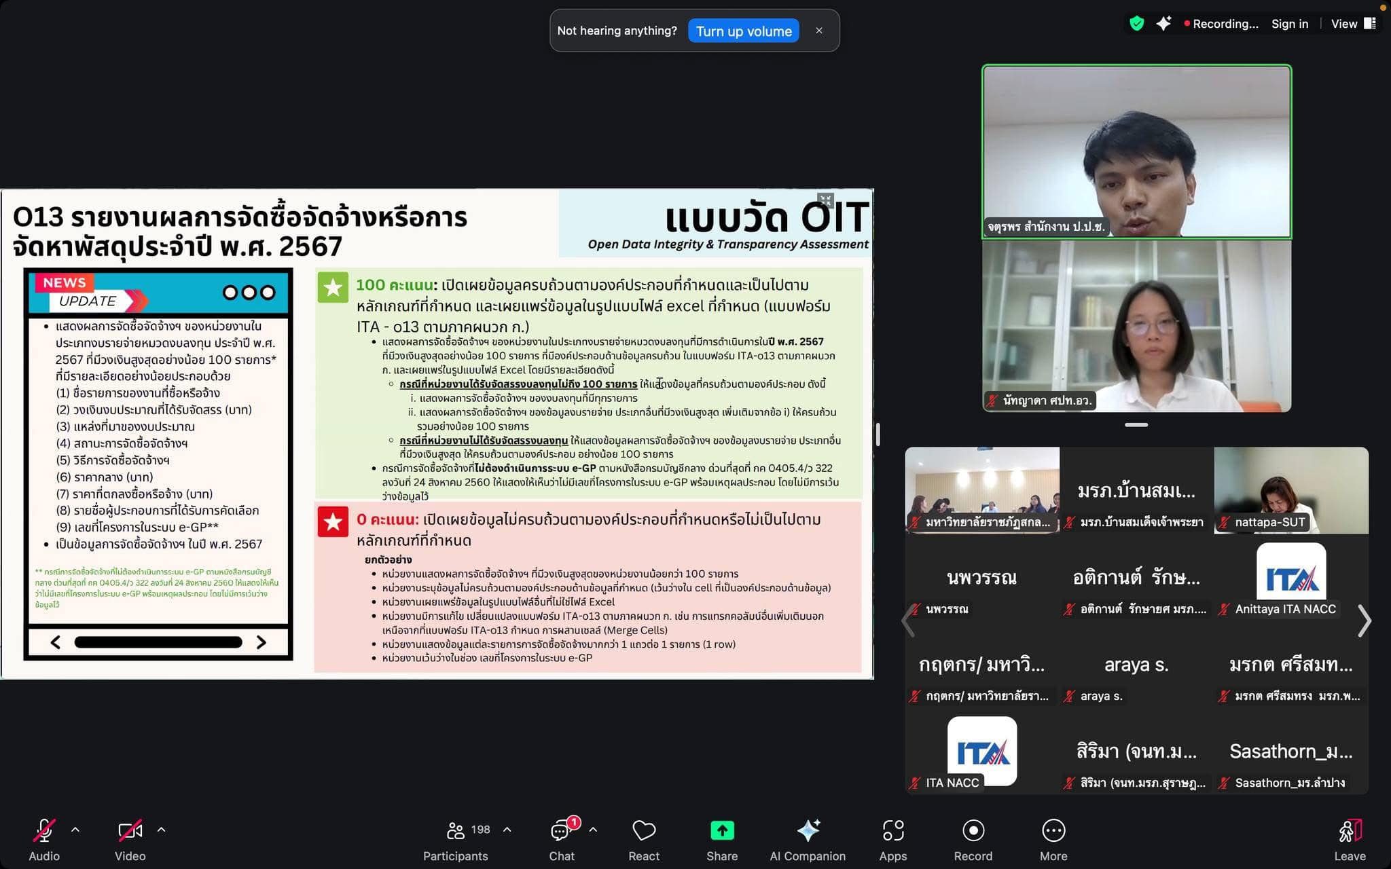This screenshot has width=1391, height=869.
Task: Click the shared screen resize divider handle
Action: [878, 434]
